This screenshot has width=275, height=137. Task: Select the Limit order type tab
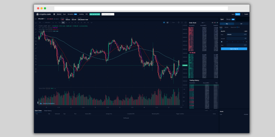(221, 27)
